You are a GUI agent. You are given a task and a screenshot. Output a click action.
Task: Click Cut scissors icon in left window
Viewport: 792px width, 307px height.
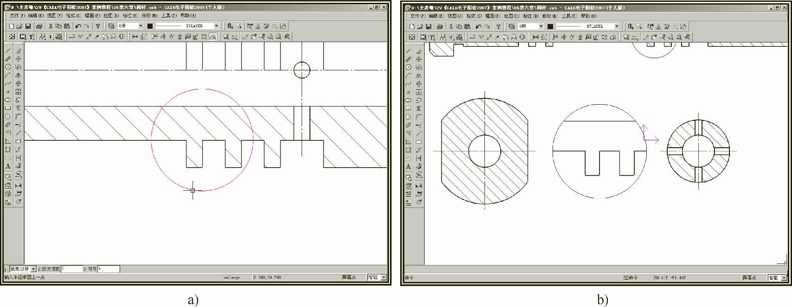(51, 26)
